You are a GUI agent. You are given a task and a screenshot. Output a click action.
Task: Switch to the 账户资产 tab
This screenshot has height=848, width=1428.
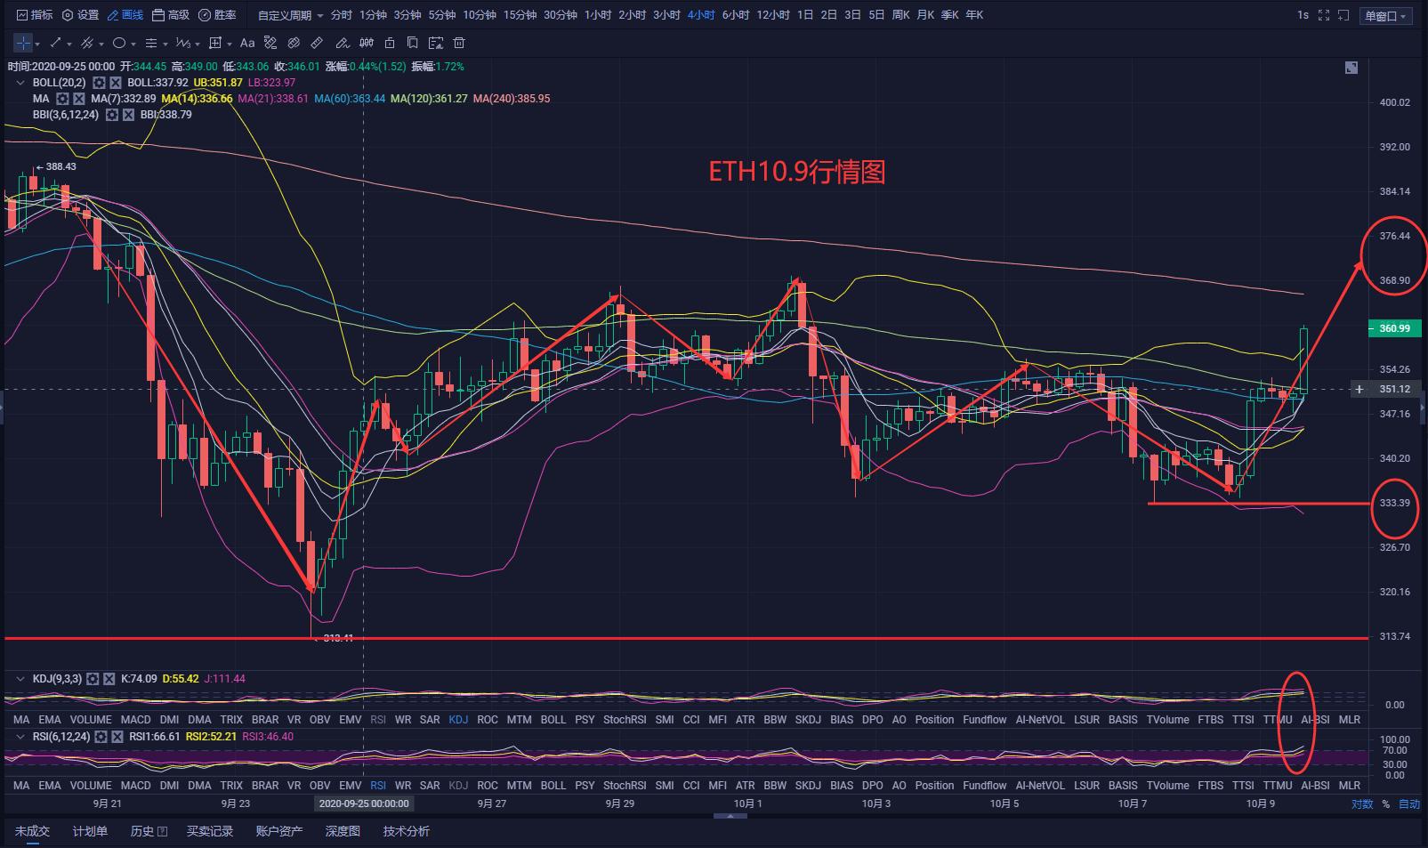coord(279,831)
